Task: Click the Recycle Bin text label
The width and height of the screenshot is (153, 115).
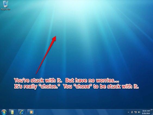Action: 5,9
